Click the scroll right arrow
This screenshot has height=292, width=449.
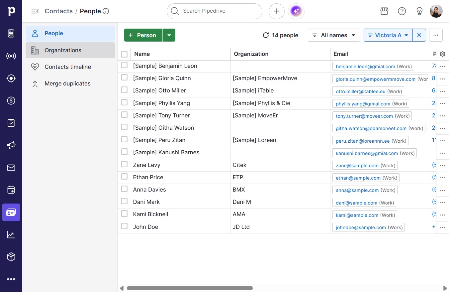pos(445,288)
